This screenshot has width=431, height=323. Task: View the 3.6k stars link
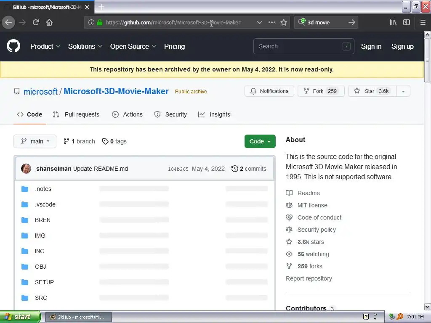pos(305,242)
